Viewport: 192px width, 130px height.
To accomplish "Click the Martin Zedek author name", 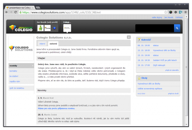I will click(50, 115).
